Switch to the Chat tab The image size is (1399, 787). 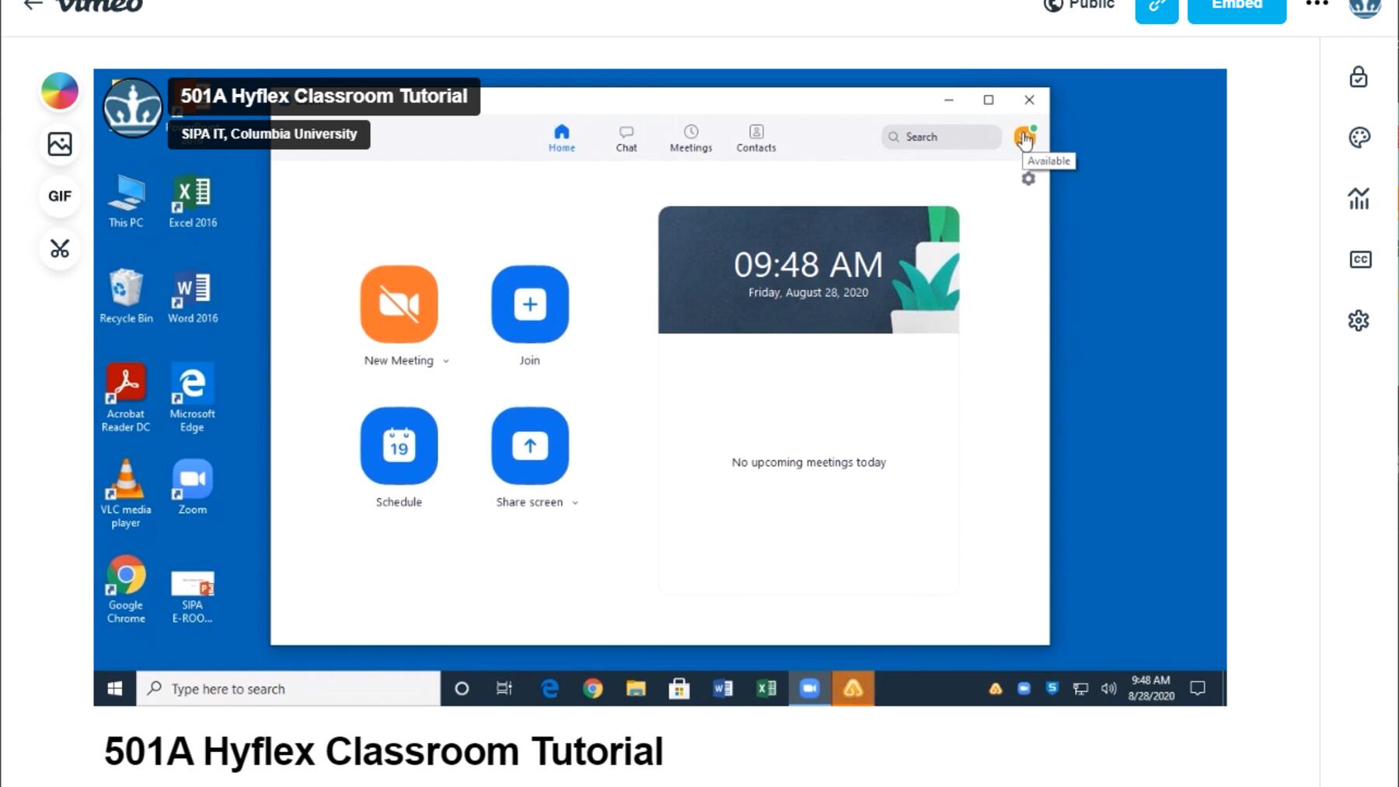(x=626, y=138)
